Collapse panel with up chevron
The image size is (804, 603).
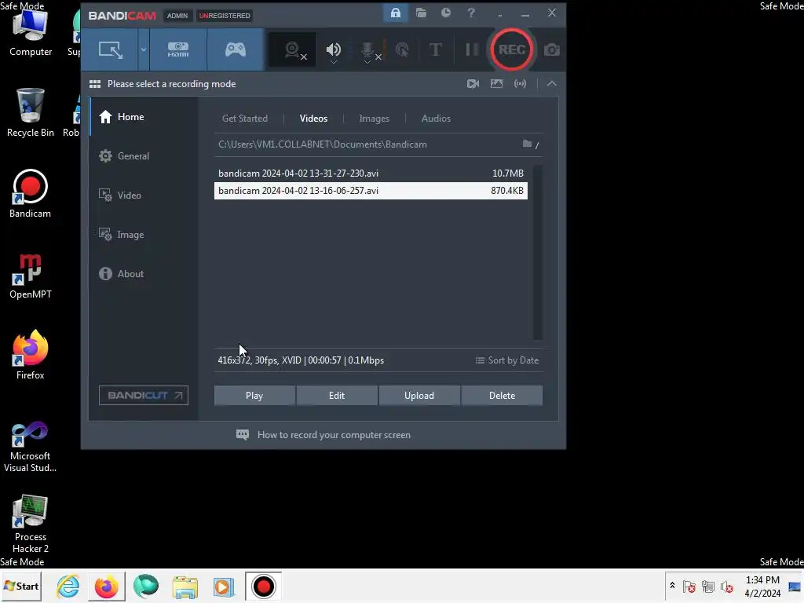[x=552, y=83]
